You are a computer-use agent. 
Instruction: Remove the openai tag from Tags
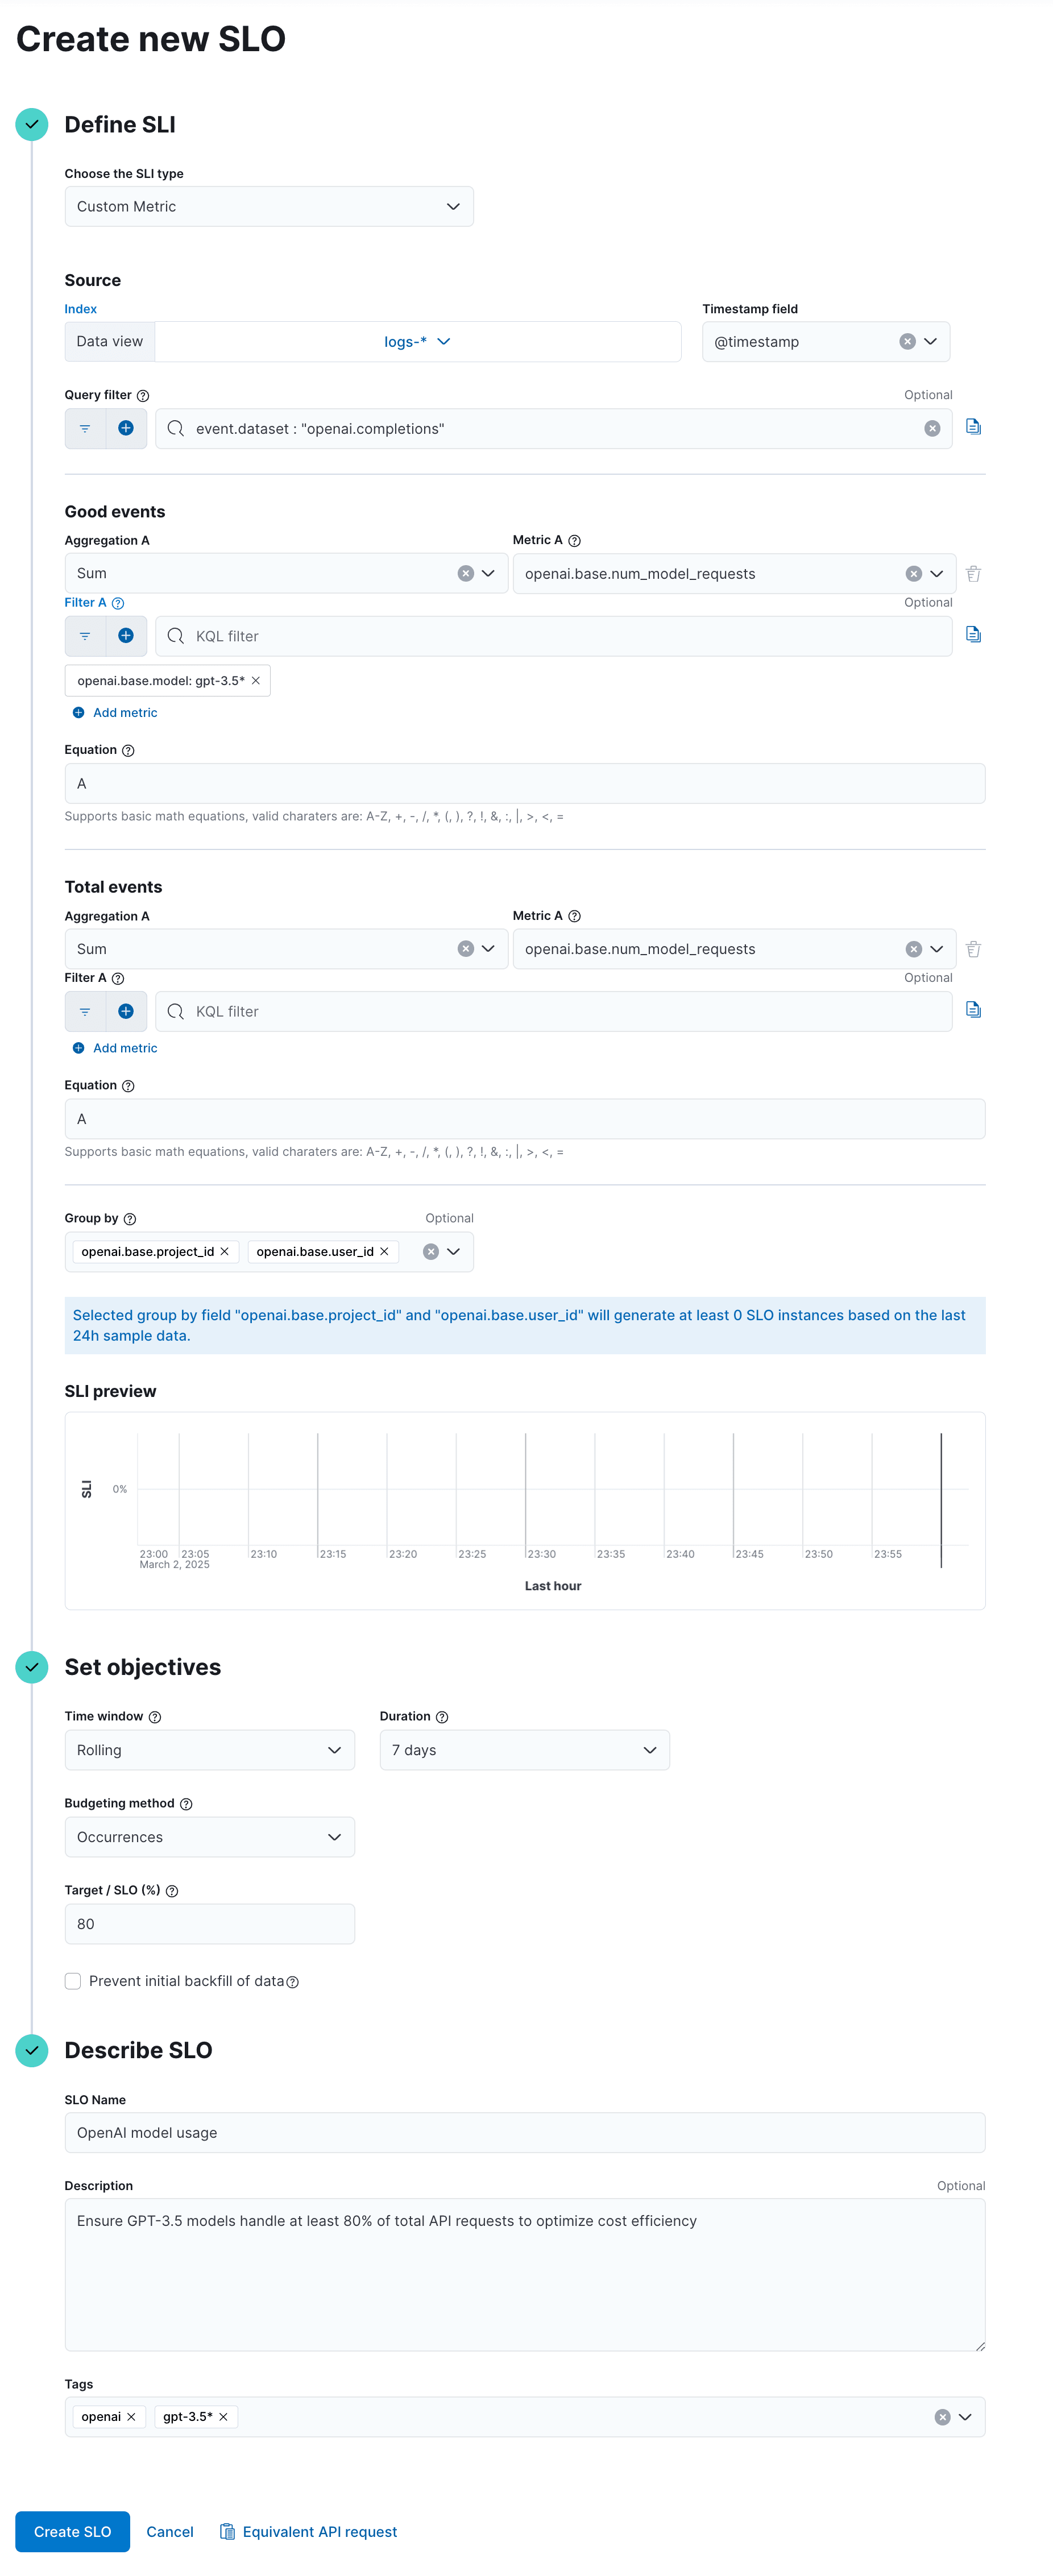(x=133, y=2416)
